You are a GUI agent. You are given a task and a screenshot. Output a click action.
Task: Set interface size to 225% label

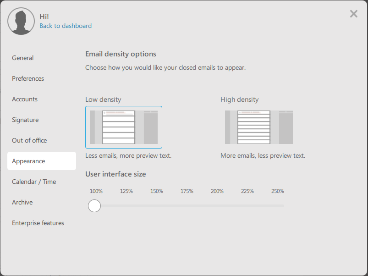(247, 191)
